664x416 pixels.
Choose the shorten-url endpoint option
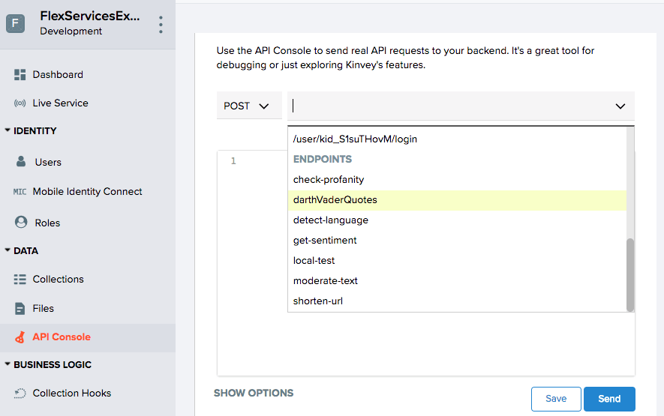coord(318,301)
